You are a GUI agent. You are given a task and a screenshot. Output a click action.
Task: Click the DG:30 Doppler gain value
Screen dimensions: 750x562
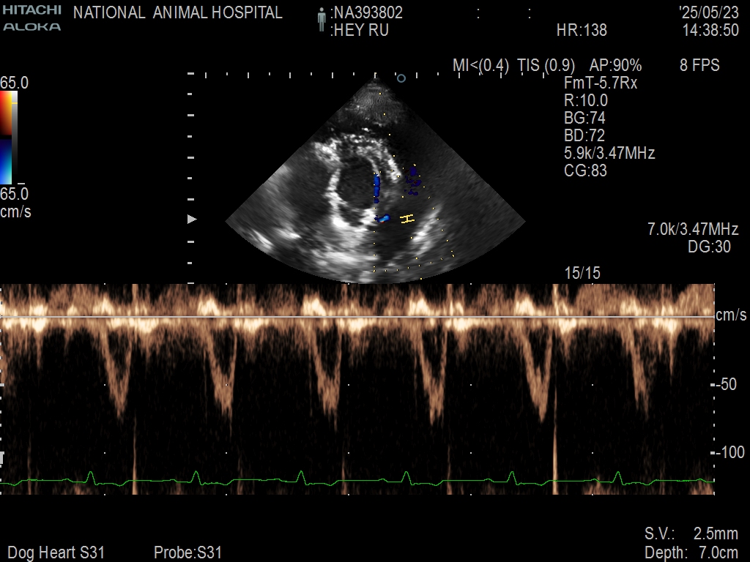click(x=709, y=247)
